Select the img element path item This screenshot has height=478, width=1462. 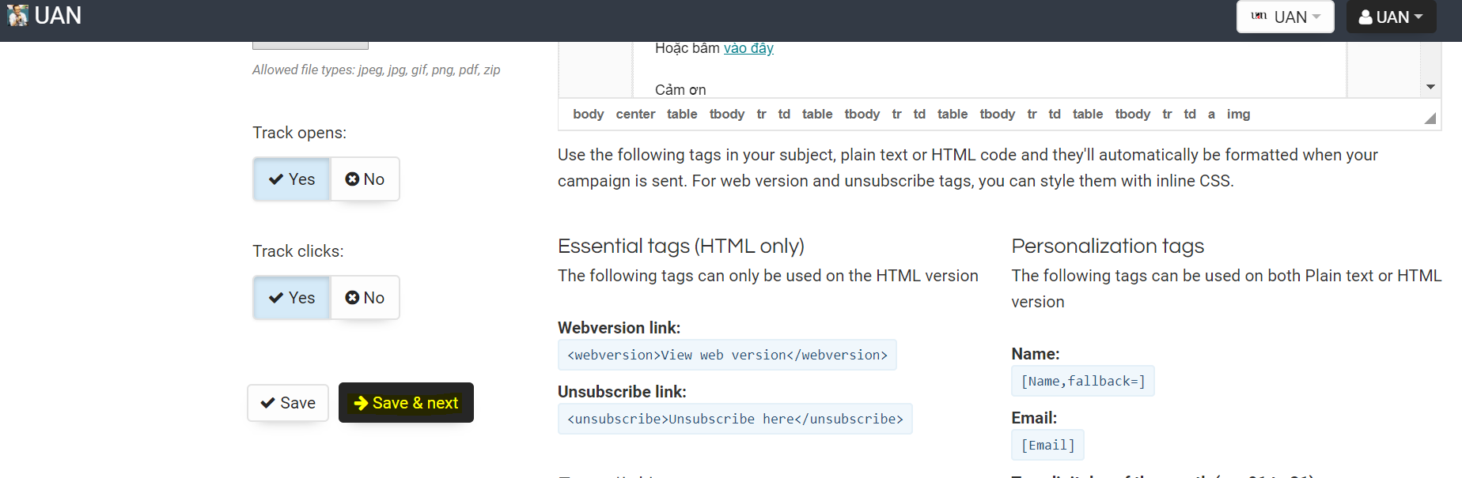click(x=1238, y=115)
